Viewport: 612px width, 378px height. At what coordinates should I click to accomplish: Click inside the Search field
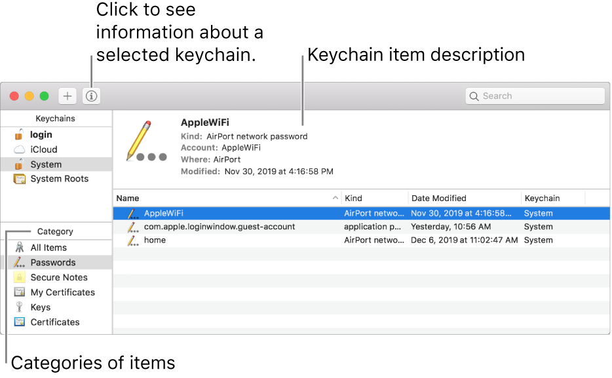coord(535,96)
